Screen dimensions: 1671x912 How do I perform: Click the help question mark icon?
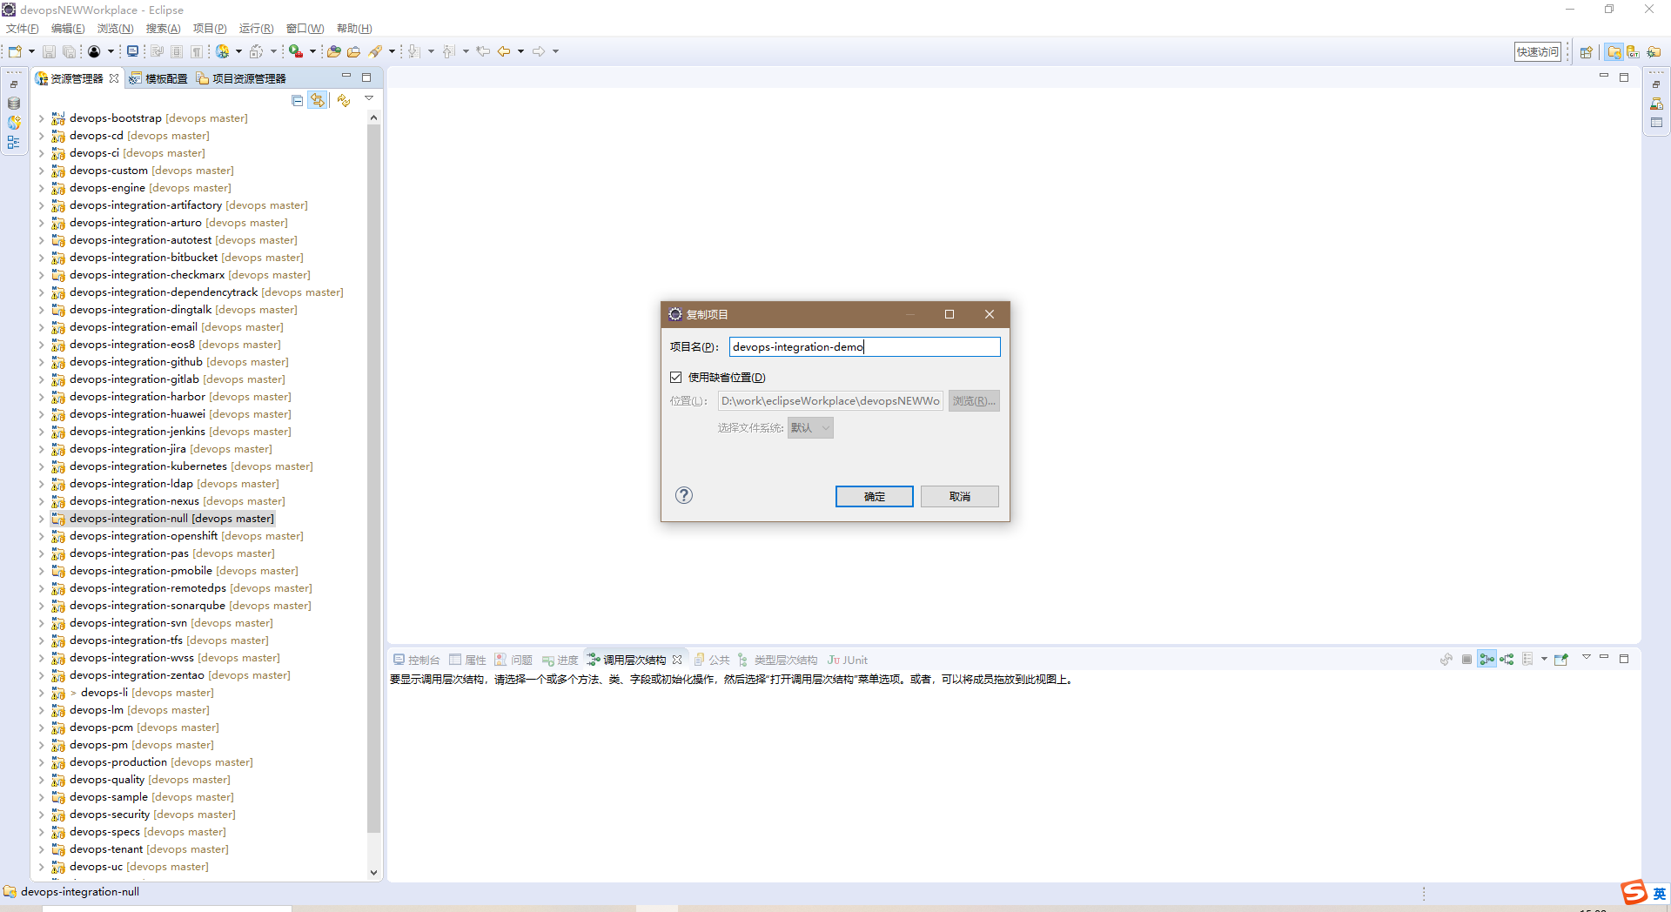coord(684,495)
